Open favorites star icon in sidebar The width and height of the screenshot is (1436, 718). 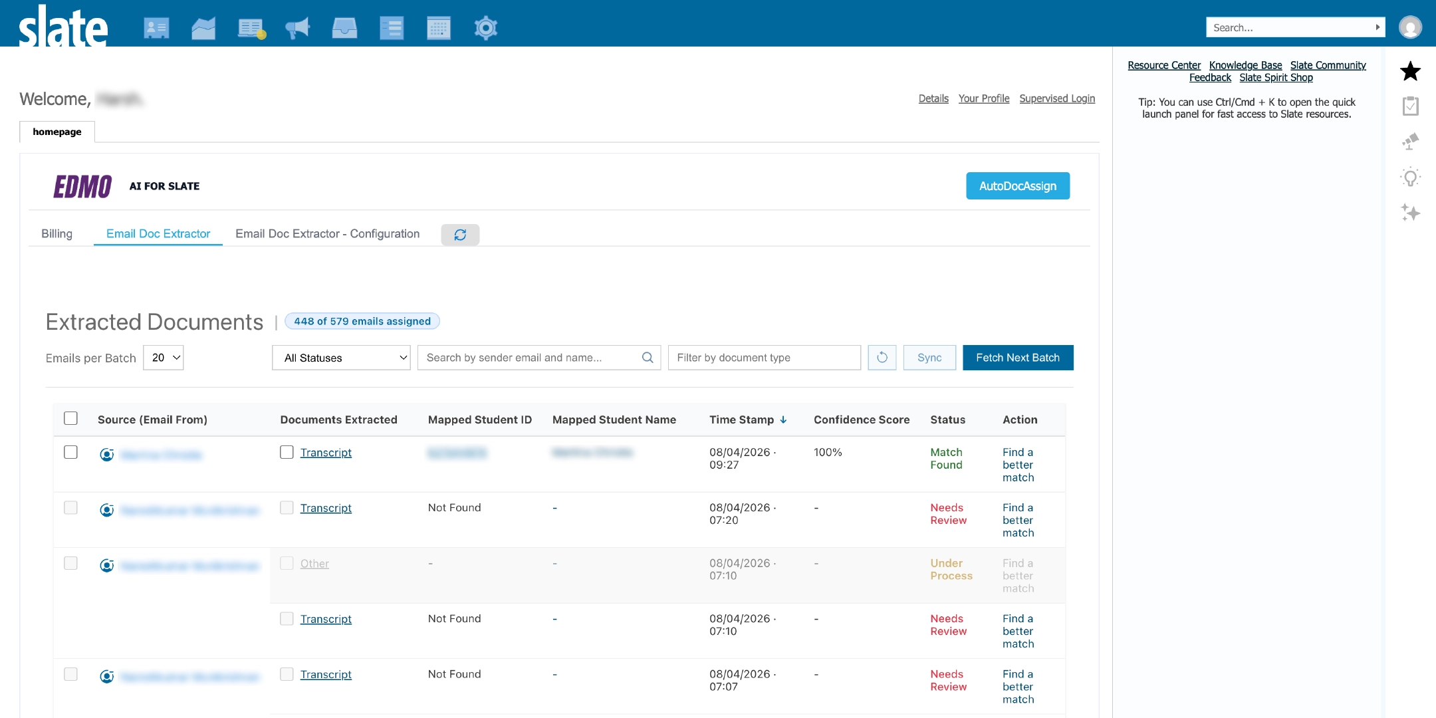(x=1410, y=71)
